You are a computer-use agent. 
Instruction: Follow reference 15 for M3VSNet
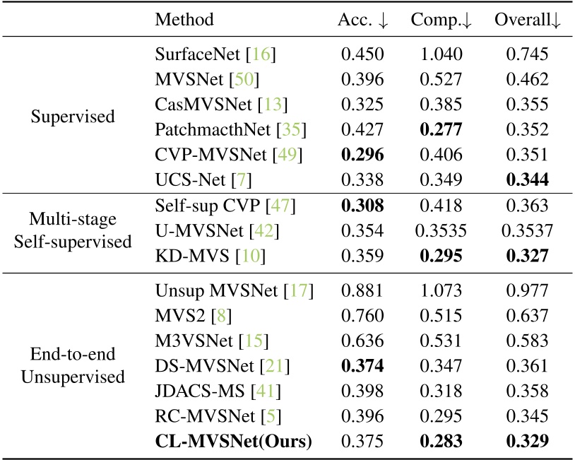(x=254, y=341)
